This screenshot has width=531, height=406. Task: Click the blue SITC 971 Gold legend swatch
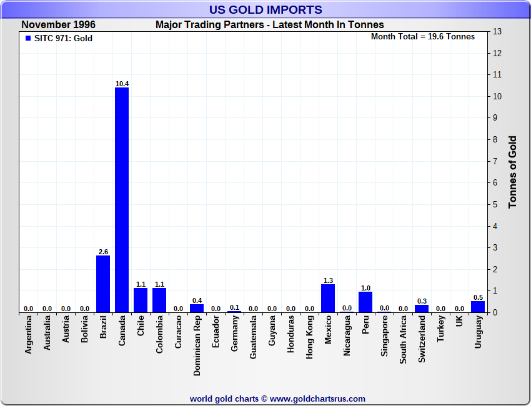(28, 39)
